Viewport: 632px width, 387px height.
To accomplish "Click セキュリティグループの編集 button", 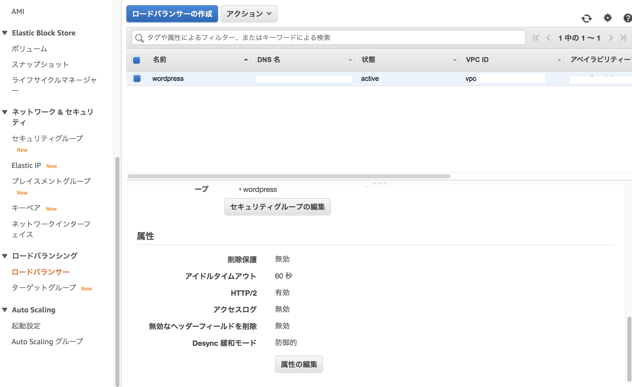I will point(277,207).
